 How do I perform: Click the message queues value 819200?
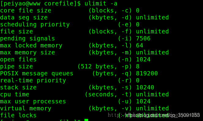coord(147,74)
